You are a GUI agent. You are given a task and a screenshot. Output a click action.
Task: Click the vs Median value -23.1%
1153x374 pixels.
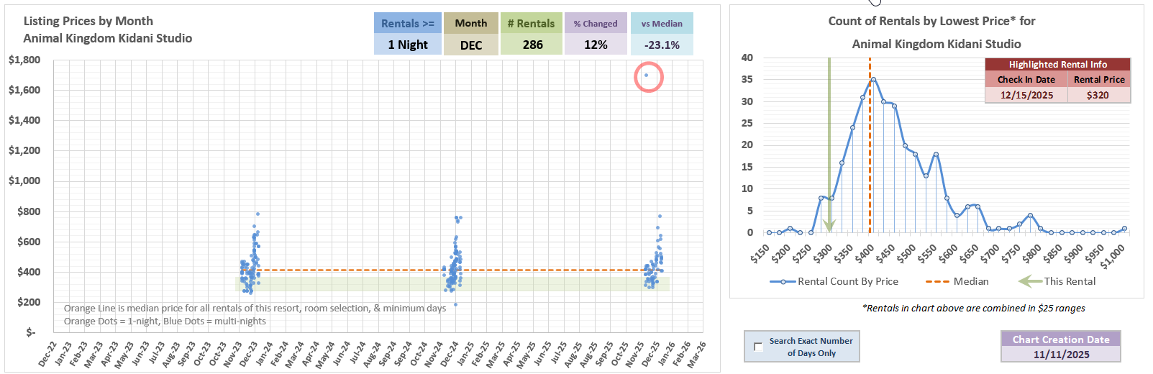(x=662, y=45)
